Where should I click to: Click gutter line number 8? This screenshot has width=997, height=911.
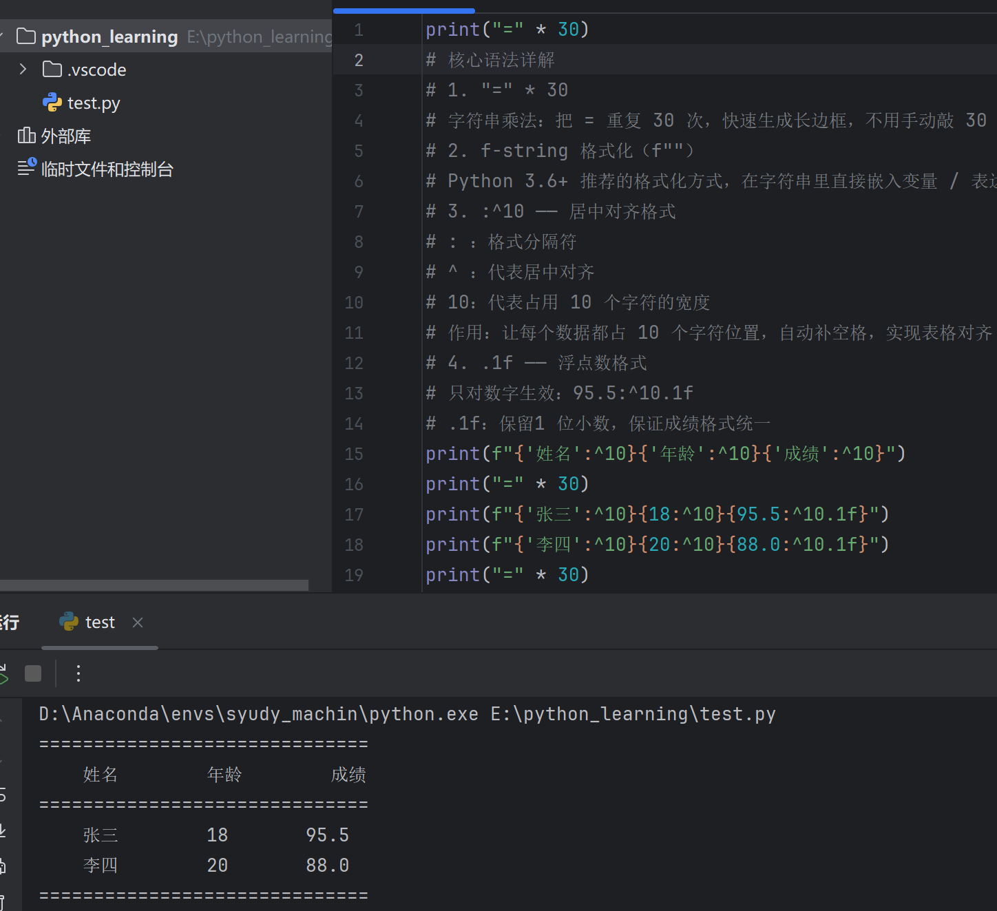click(358, 242)
